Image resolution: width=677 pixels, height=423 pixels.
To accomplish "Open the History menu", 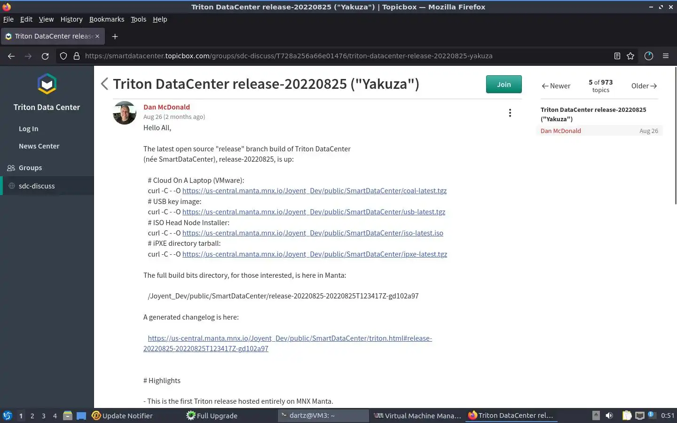I will point(71,19).
